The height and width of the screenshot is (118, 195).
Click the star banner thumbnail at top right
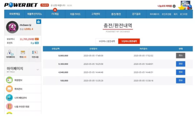185,5
